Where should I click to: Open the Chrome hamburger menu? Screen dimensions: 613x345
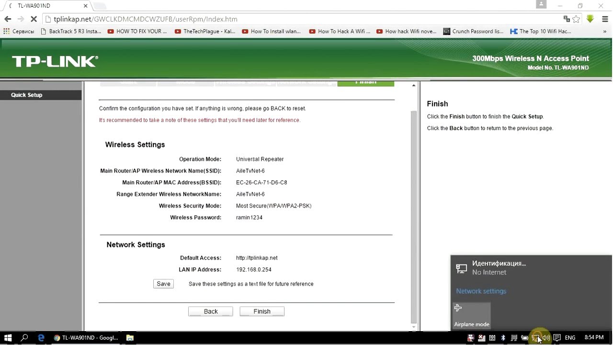tap(605, 19)
